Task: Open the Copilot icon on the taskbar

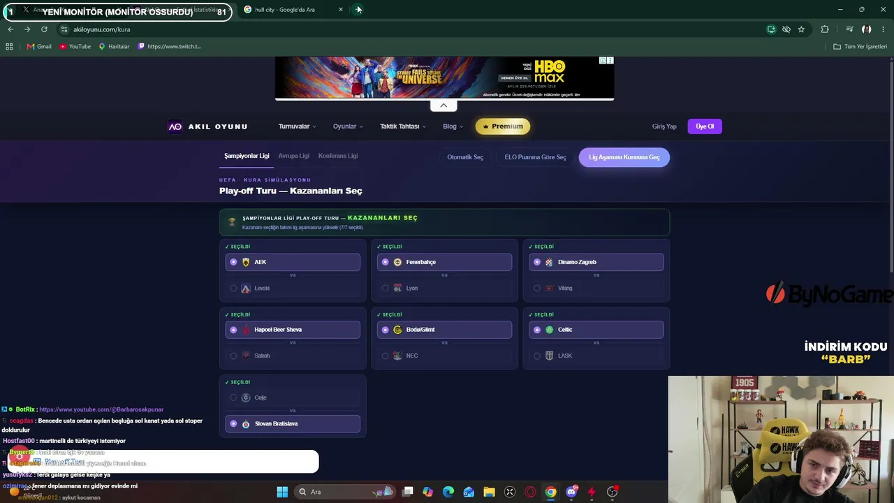Action: 428,492
